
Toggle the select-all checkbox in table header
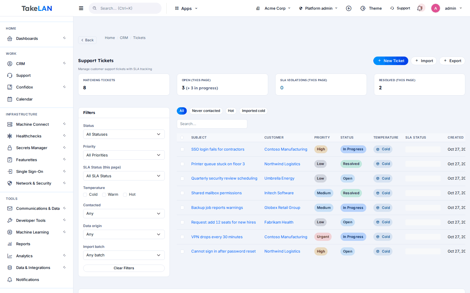point(182,137)
